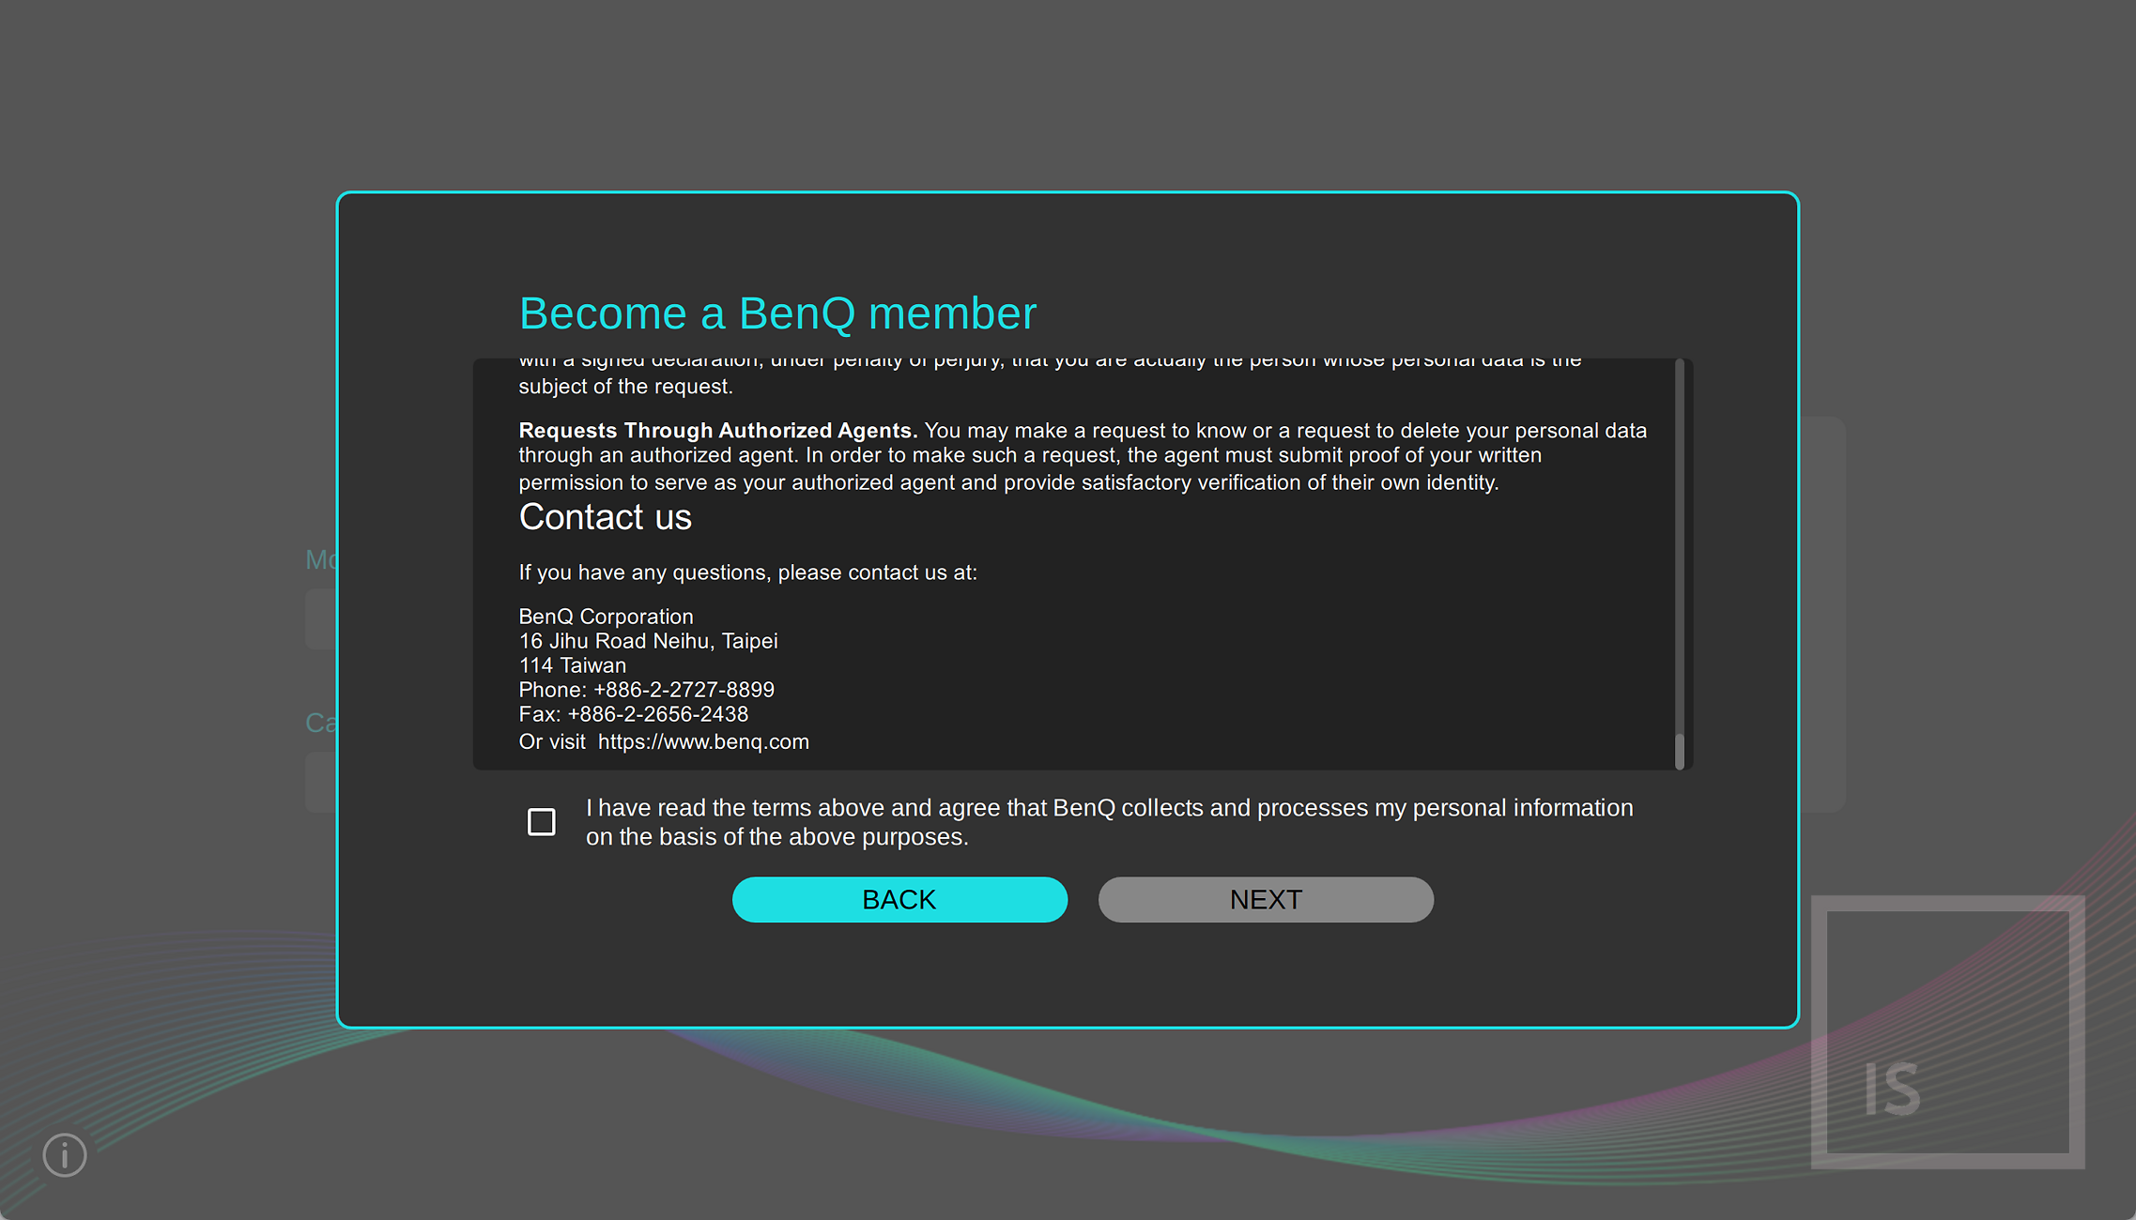Check the agree to terms checkbox
2136x1220 pixels.
[x=542, y=822]
